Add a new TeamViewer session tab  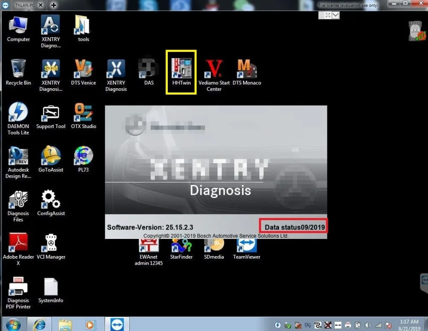pyautogui.click(x=53, y=5)
